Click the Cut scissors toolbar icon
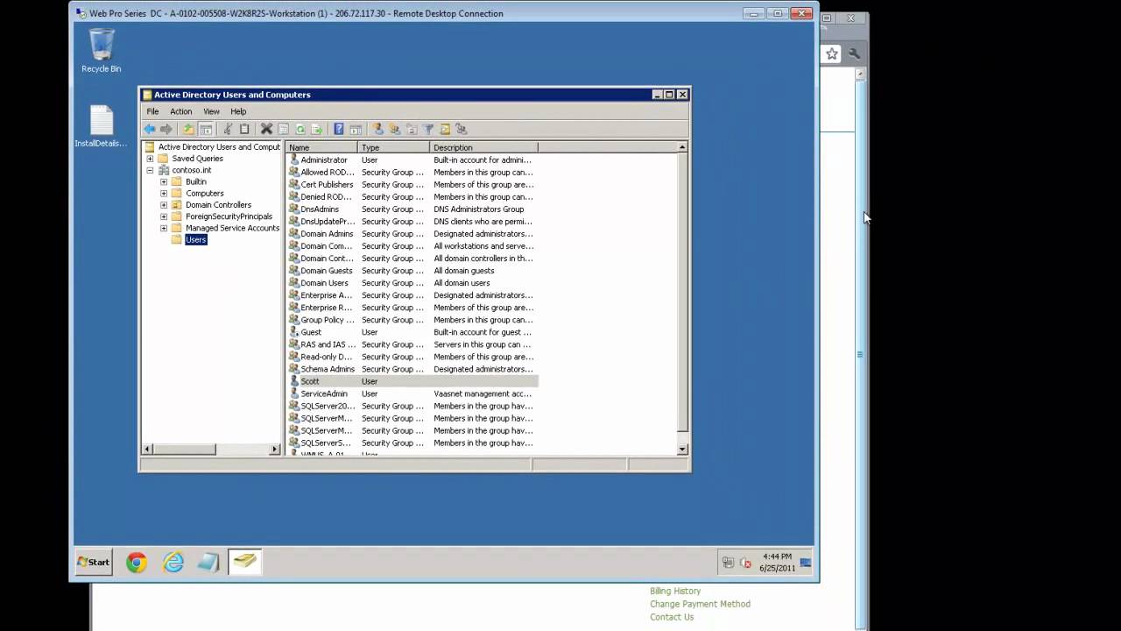The width and height of the screenshot is (1121, 631). (228, 129)
